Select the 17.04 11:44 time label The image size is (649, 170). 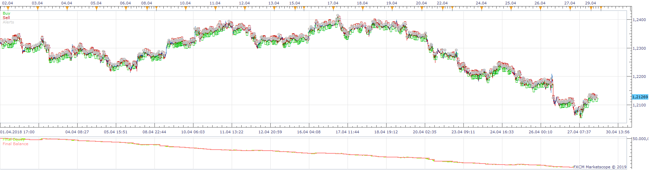click(x=348, y=132)
